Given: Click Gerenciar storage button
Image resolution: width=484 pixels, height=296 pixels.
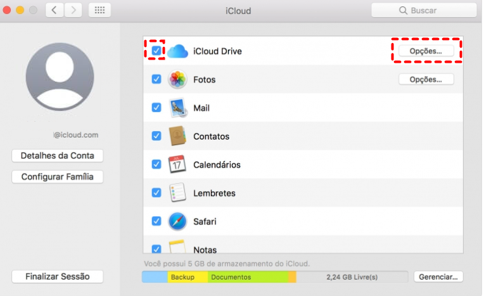Looking at the screenshot, I should tap(438, 277).
